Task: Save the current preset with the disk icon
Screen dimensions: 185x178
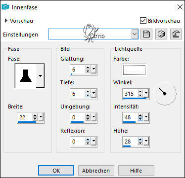Action: point(146,34)
